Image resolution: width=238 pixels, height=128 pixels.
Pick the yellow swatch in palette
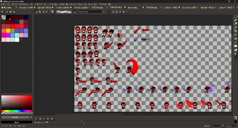(8, 31)
